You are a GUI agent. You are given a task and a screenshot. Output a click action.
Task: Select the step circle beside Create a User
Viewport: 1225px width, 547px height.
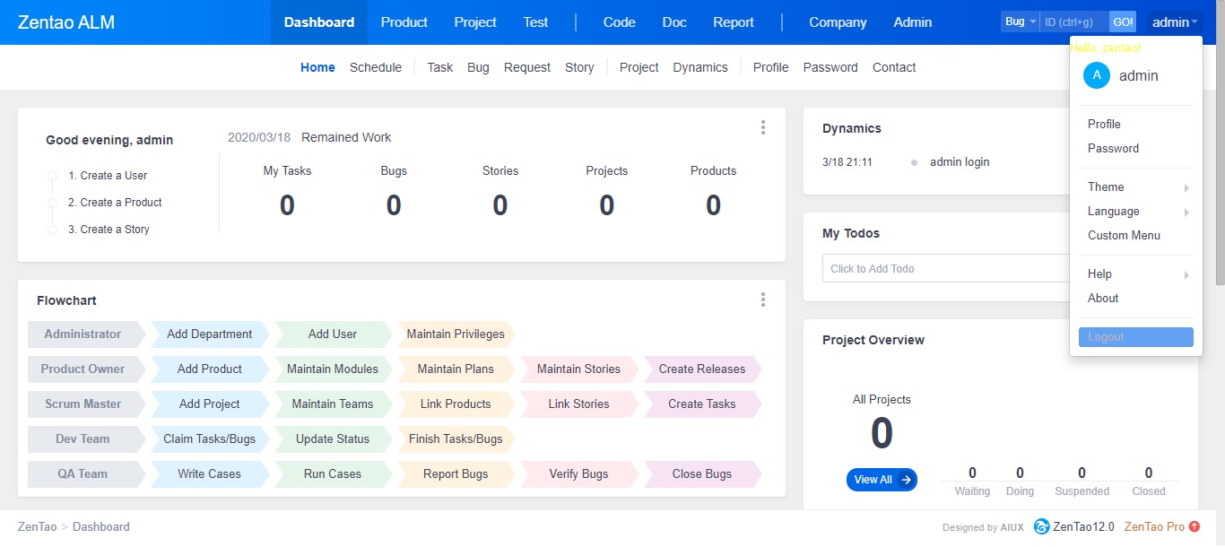(x=52, y=176)
